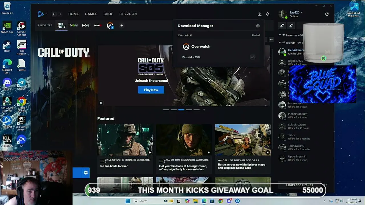Select friend UpperMgmt91

302,158
